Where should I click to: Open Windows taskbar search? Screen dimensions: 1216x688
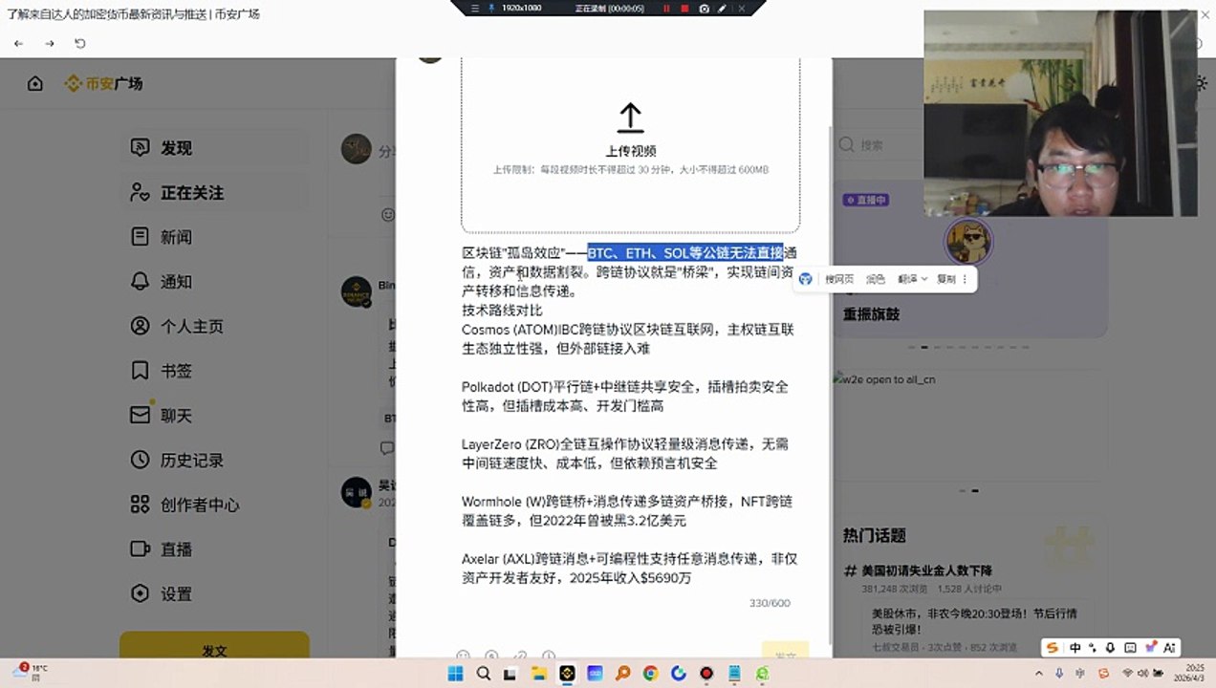tap(483, 674)
